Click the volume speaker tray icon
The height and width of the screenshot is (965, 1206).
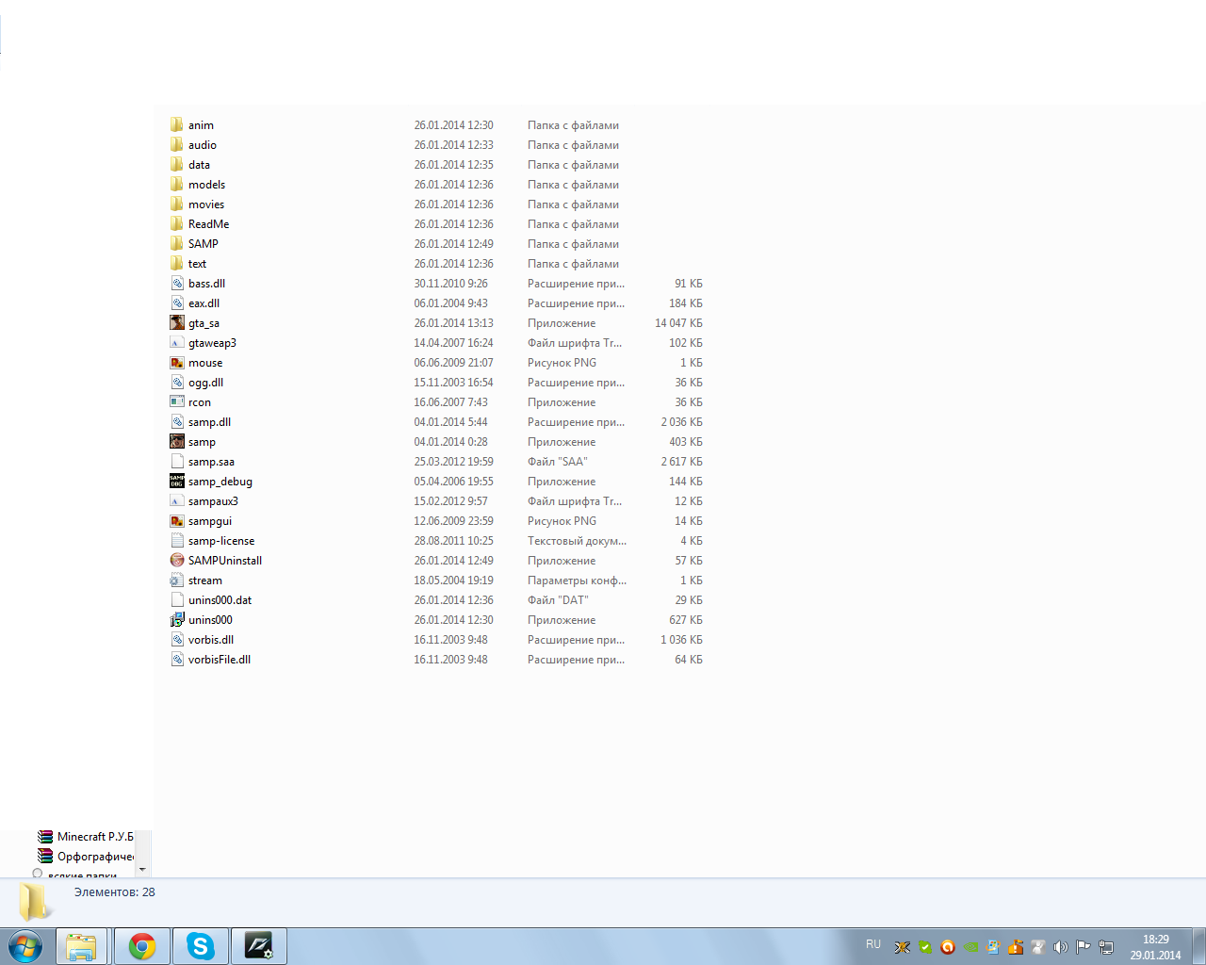tap(1061, 947)
